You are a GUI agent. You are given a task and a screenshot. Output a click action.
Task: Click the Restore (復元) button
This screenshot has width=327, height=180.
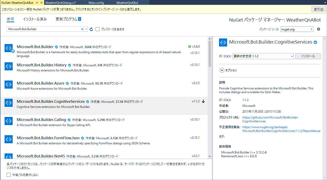click(x=319, y=9)
